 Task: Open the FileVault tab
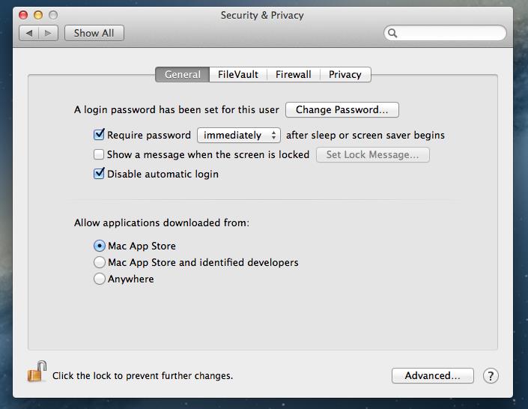click(238, 74)
